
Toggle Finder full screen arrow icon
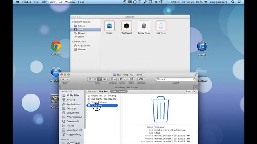click(x=196, y=75)
